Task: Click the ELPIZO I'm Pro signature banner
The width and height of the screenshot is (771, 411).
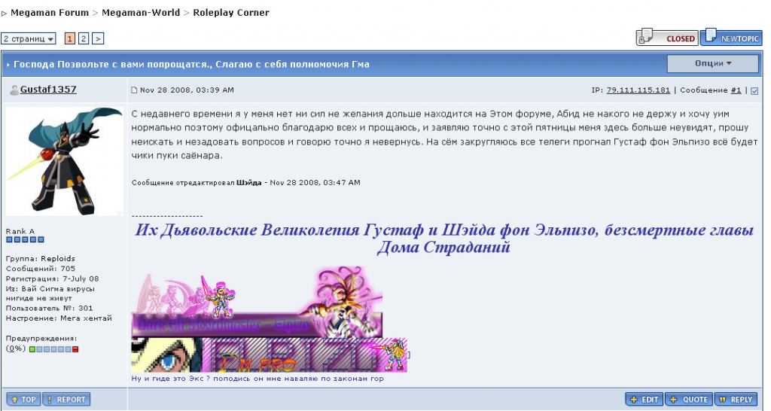Action: tap(269, 355)
